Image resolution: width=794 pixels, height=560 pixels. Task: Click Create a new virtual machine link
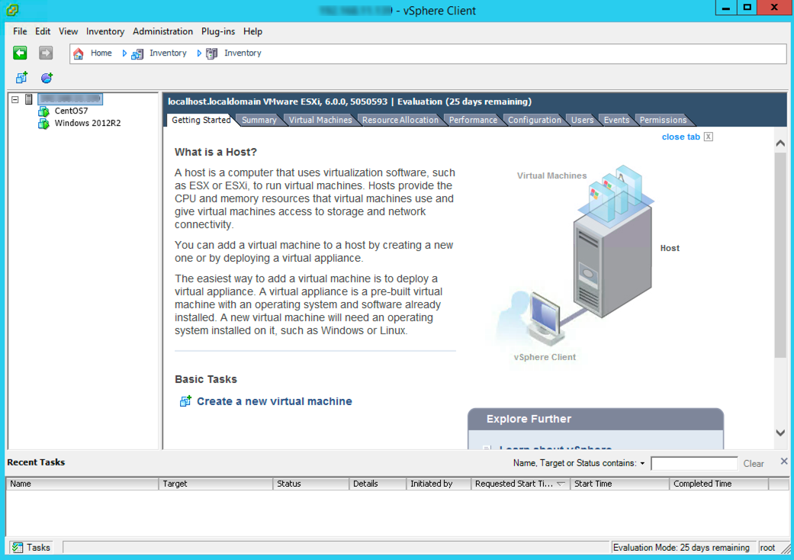[275, 401]
